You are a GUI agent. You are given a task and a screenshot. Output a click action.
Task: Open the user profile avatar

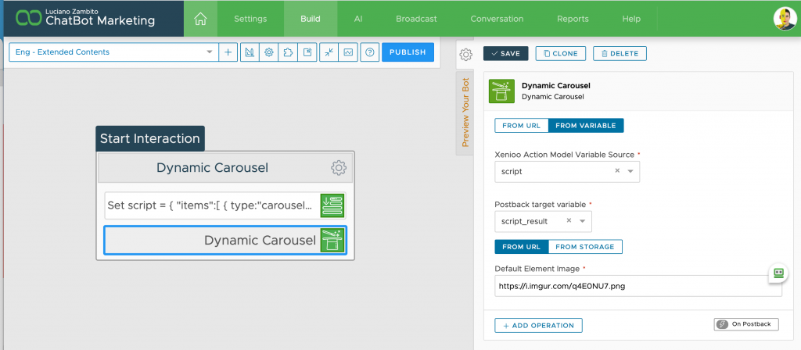coord(785,19)
